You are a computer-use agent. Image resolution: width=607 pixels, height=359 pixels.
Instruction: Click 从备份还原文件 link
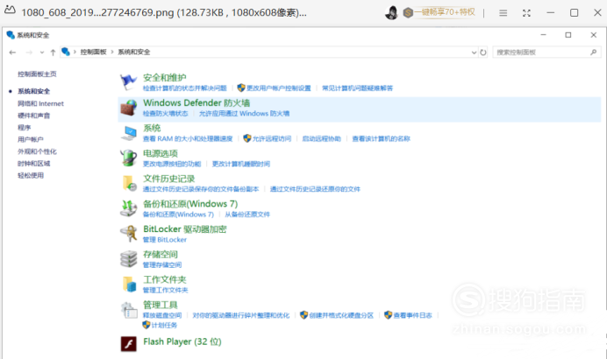tap(247, 215)
